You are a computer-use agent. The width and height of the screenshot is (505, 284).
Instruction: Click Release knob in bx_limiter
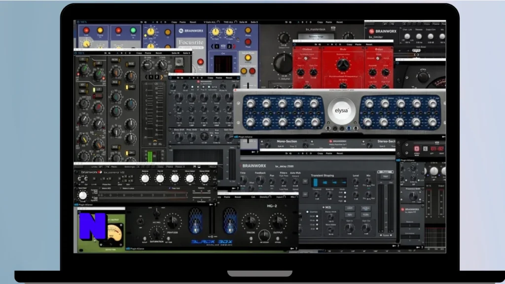419,36
